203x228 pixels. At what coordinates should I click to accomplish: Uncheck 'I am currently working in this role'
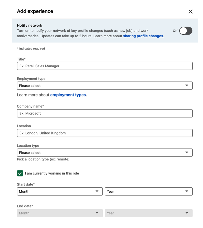[x=20, y=173]
